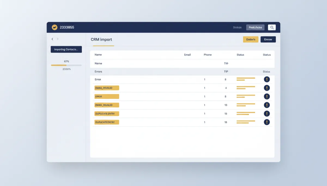Viewport: 327px width, 186px height.
Task: Click the Phone column header
Action: 208,55
